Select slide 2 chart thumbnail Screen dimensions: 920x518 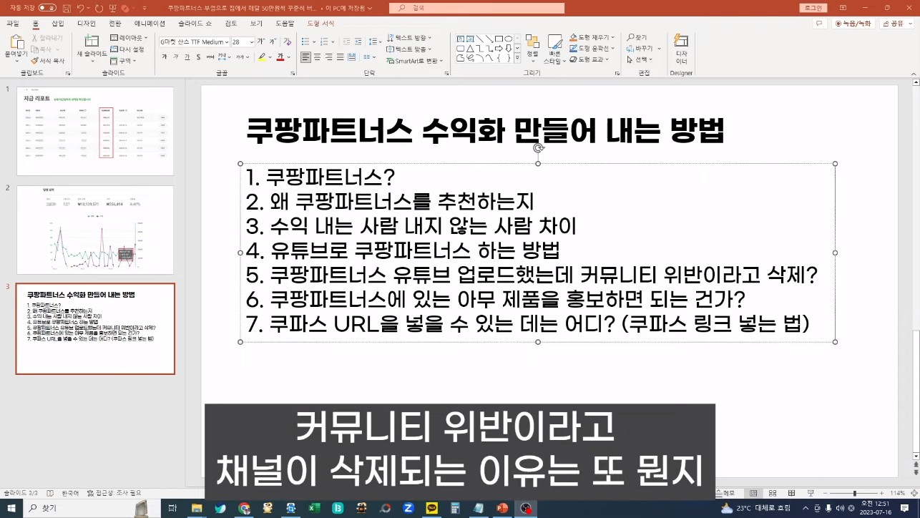click(x=95, y=230)
